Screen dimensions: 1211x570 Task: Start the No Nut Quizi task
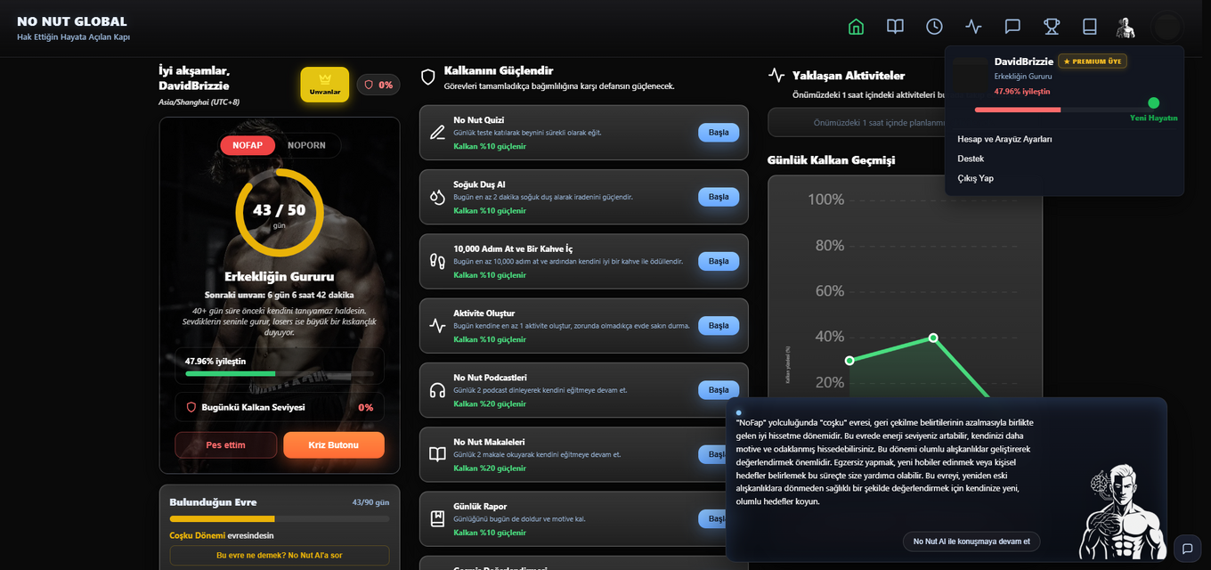point(719,133)
